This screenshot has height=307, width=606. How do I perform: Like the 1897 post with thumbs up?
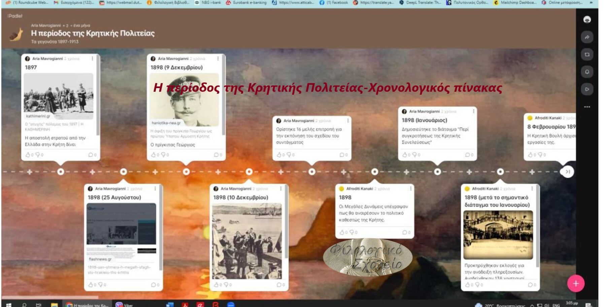pos(28,155)
